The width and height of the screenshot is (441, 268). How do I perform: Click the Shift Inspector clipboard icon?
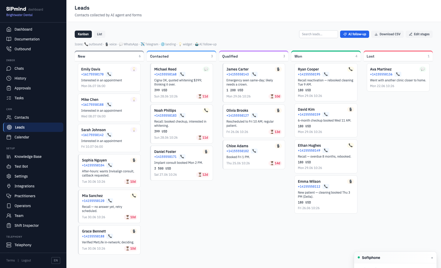pyautogui.click(x=9, y=225)
